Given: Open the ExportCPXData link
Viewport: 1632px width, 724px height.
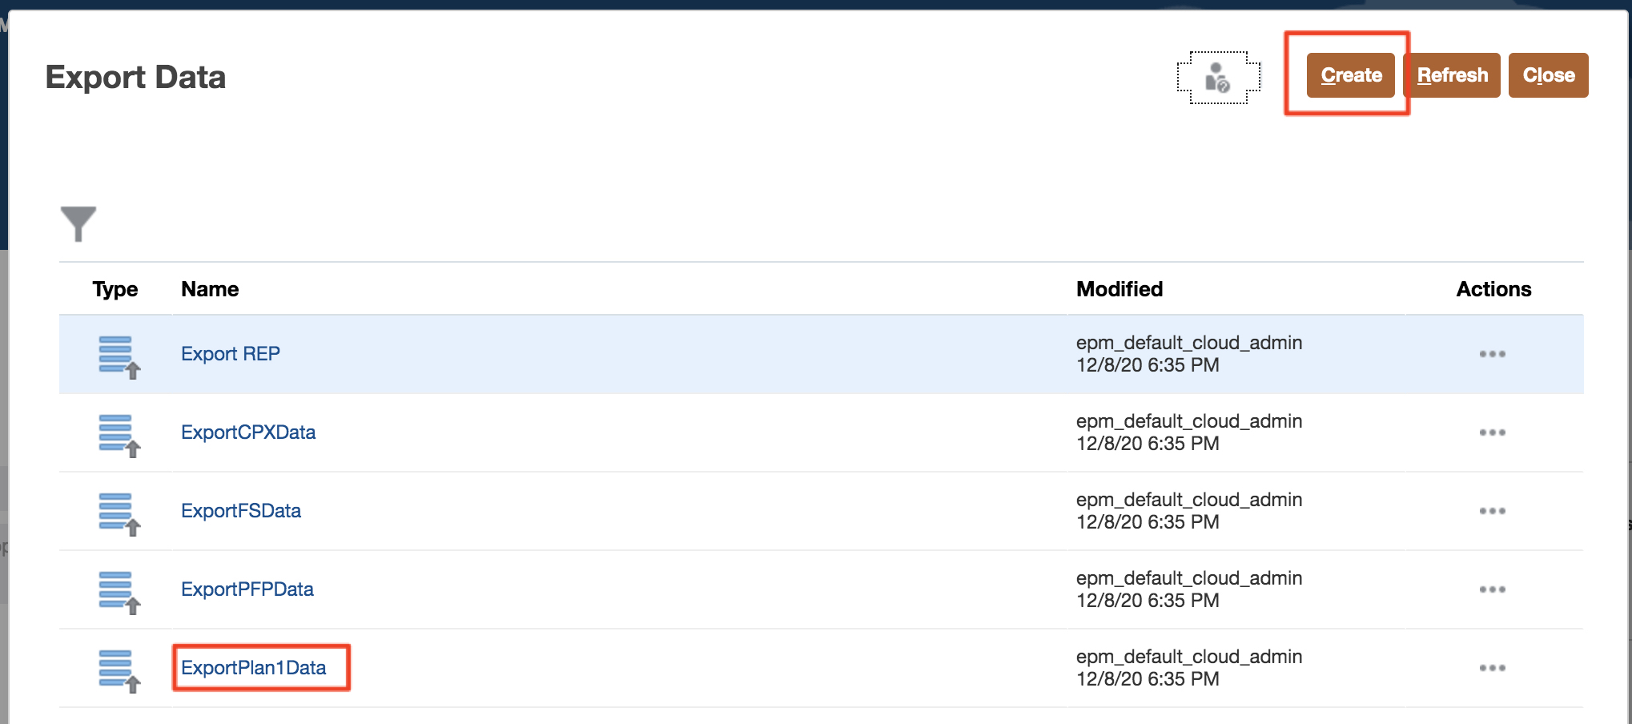Looking at the screenshot, I should click(248, 432).
